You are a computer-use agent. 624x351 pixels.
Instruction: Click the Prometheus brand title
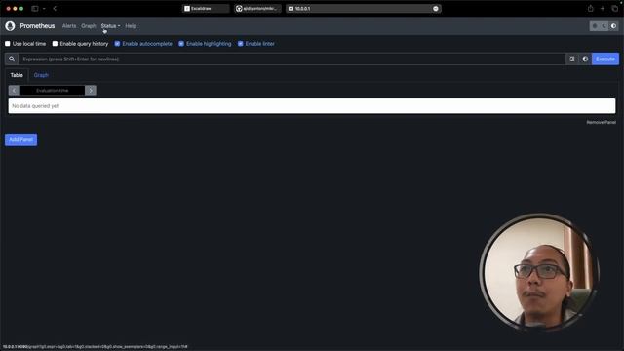click(x=37, y=26)
